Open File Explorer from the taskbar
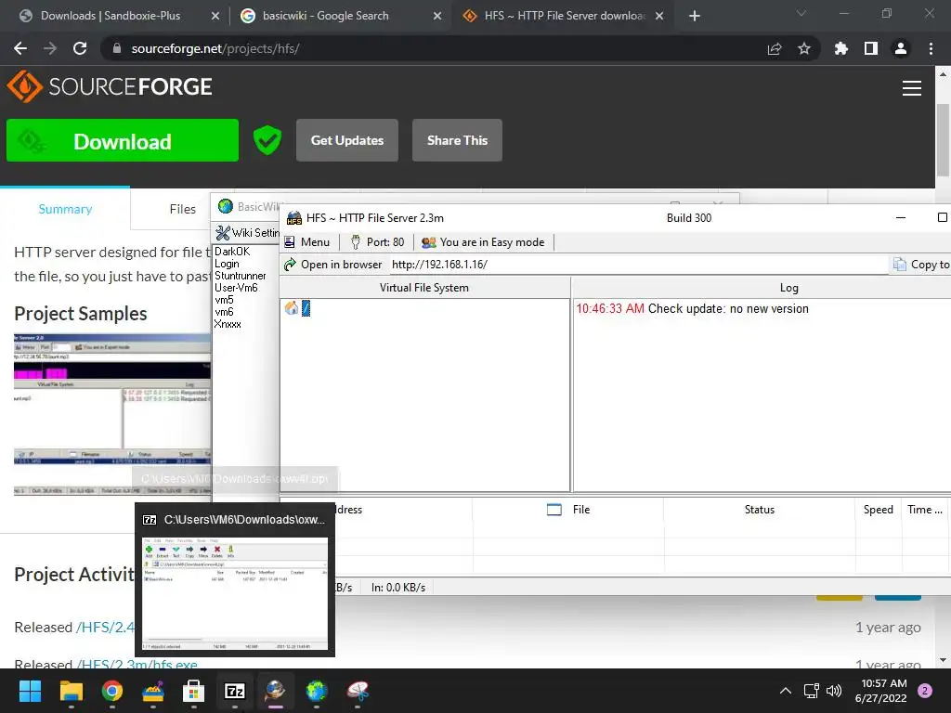Viewport: 951px width, 713px height. [71, 691]
